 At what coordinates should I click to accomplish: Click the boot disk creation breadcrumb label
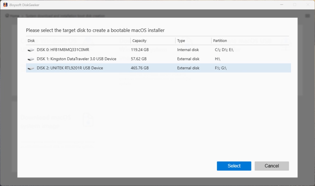[64, 16]
